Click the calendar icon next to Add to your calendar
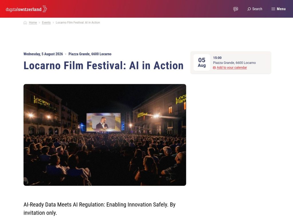Screen dimensions: 293x220 tap(214, 68)
